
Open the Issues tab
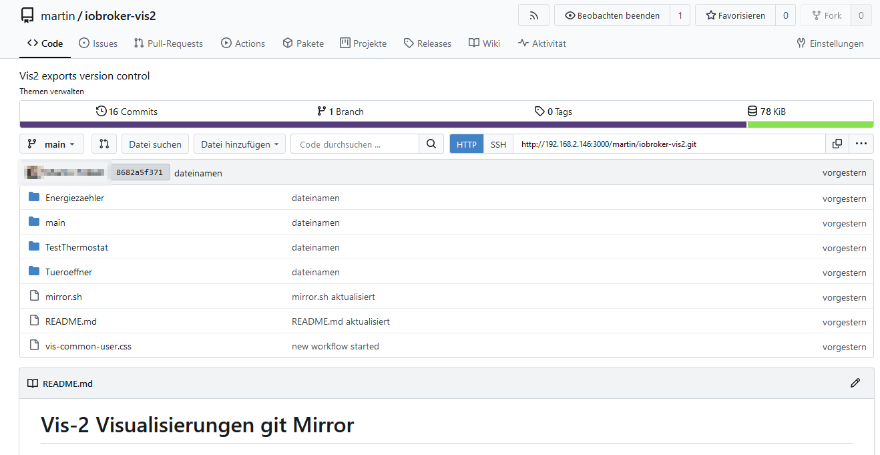[98, 43]
